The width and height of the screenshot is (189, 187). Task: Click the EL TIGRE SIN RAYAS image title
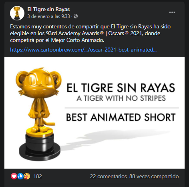[121, 88]
